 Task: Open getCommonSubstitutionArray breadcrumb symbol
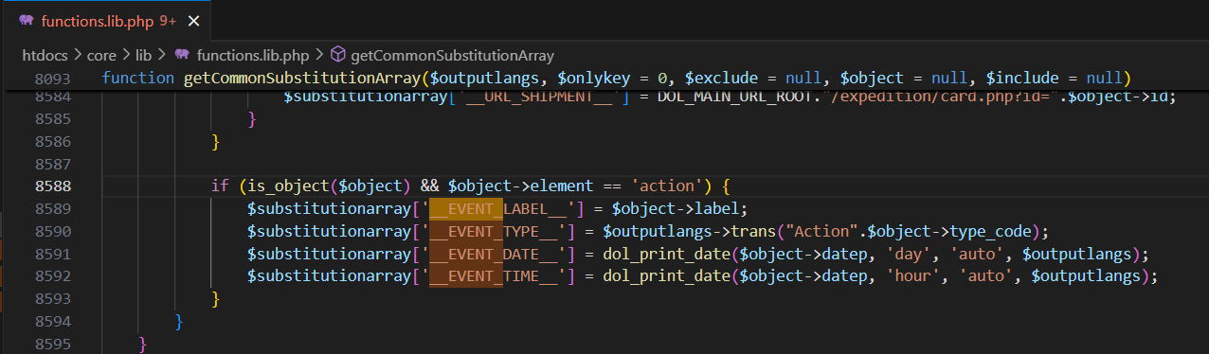(452, 55)
